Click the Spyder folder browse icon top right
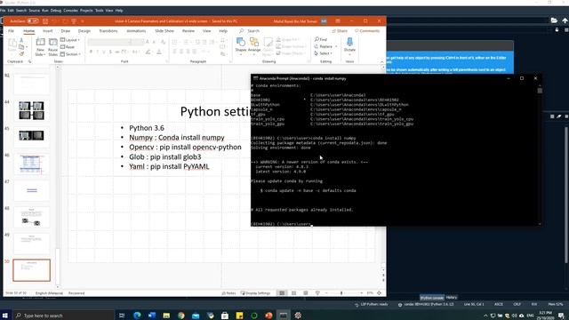Viewport: 569px width, 320px height. click(x=554, y=20)
